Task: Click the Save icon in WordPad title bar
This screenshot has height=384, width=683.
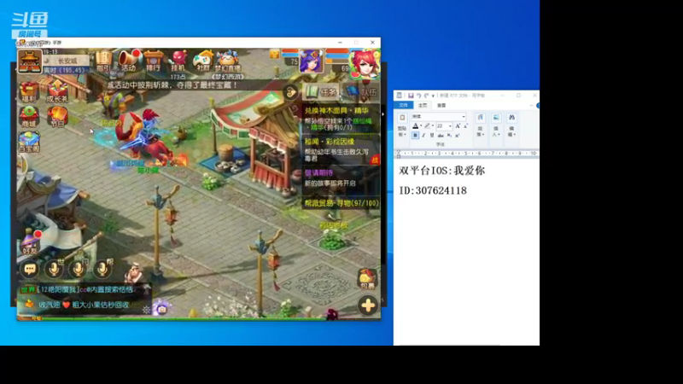Action: click(x=411, y=96)
